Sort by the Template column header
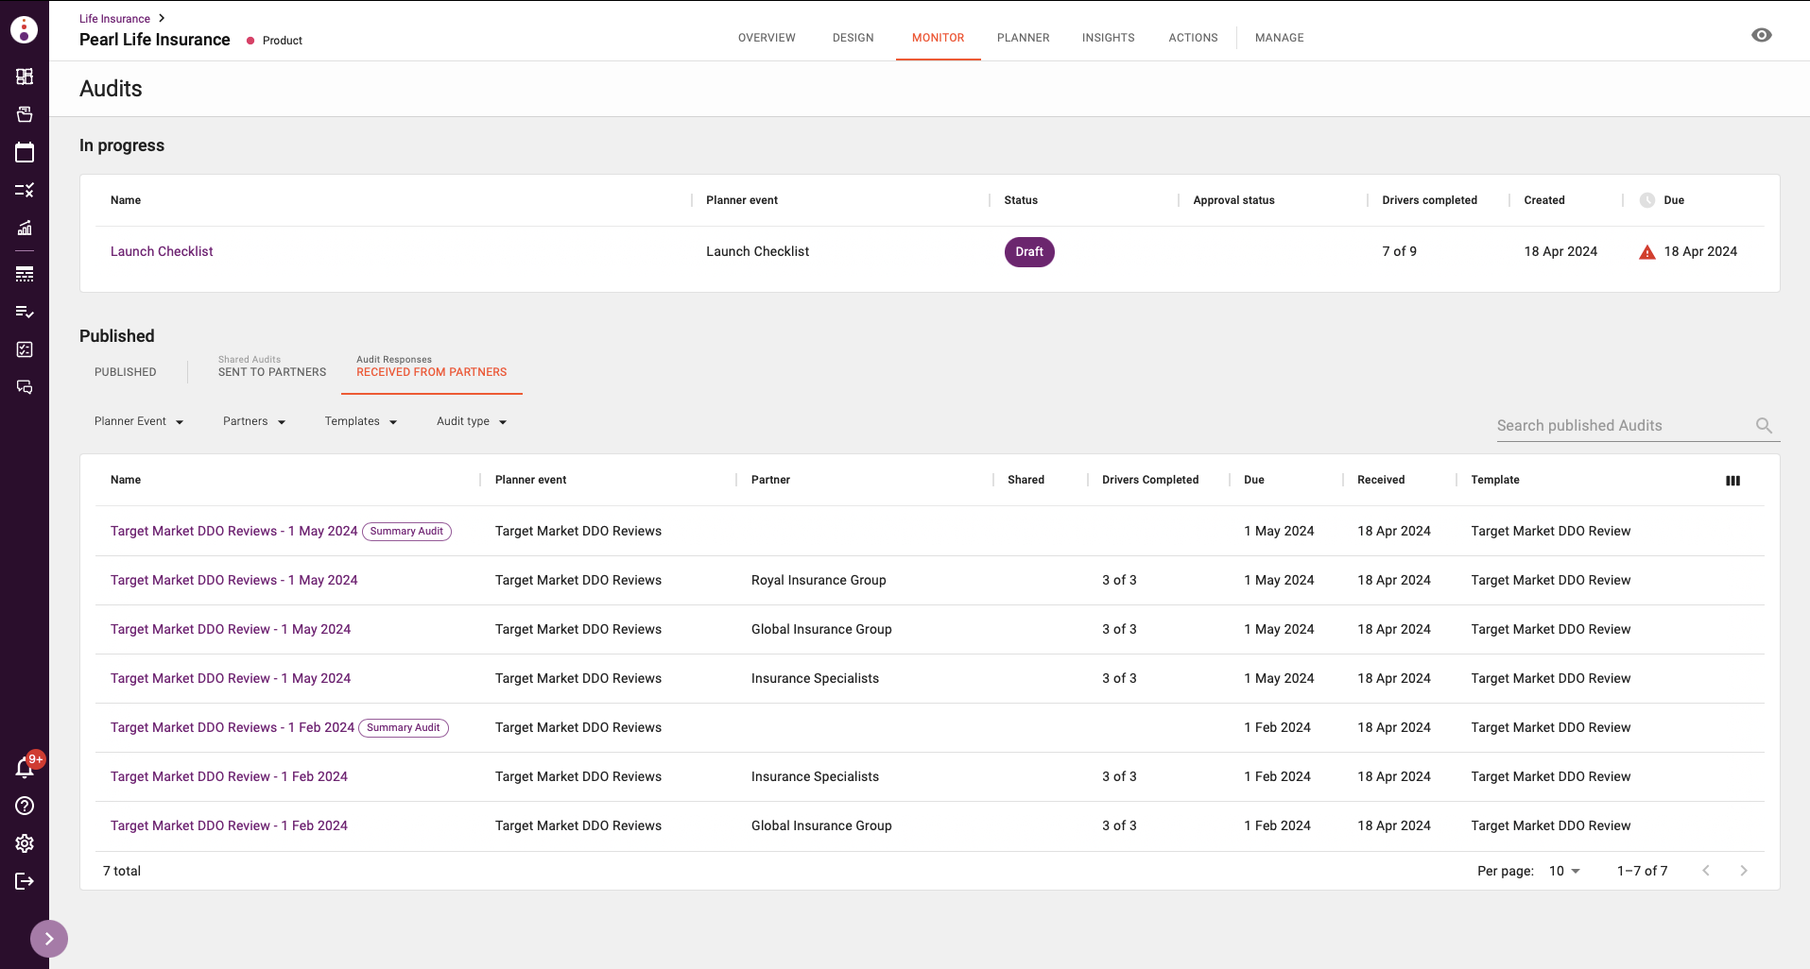This screenshot has height=969, width=1810. tap(1495, 480)
